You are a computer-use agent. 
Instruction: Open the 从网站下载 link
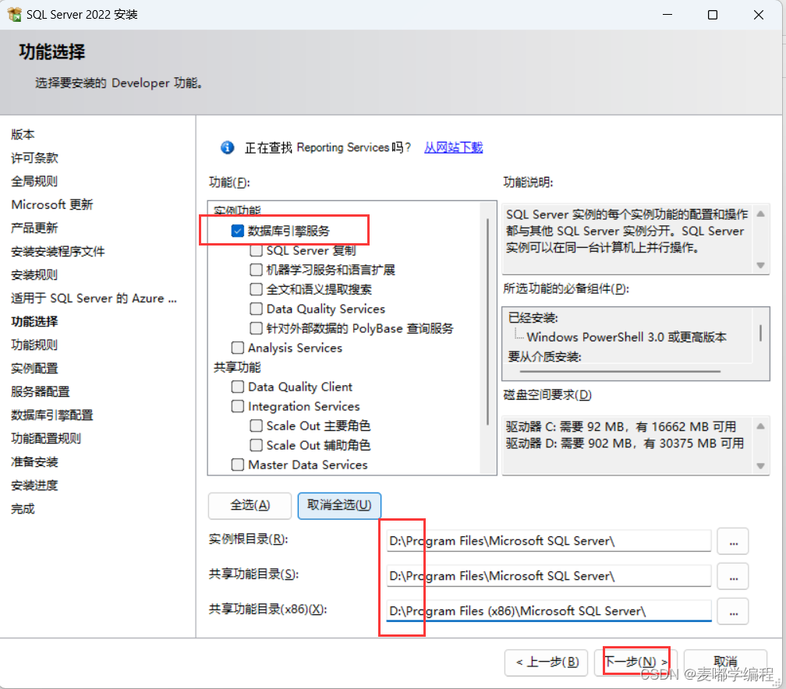[x=453, y=147]
